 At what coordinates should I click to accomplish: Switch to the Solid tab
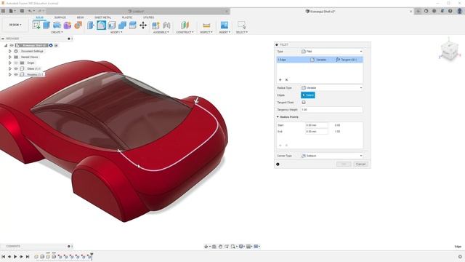[39, 17]
